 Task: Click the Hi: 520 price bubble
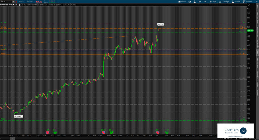coord(161,24)
